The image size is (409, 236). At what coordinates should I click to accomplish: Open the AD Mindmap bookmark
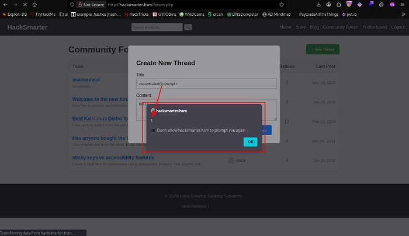click(x=276, y=15)
